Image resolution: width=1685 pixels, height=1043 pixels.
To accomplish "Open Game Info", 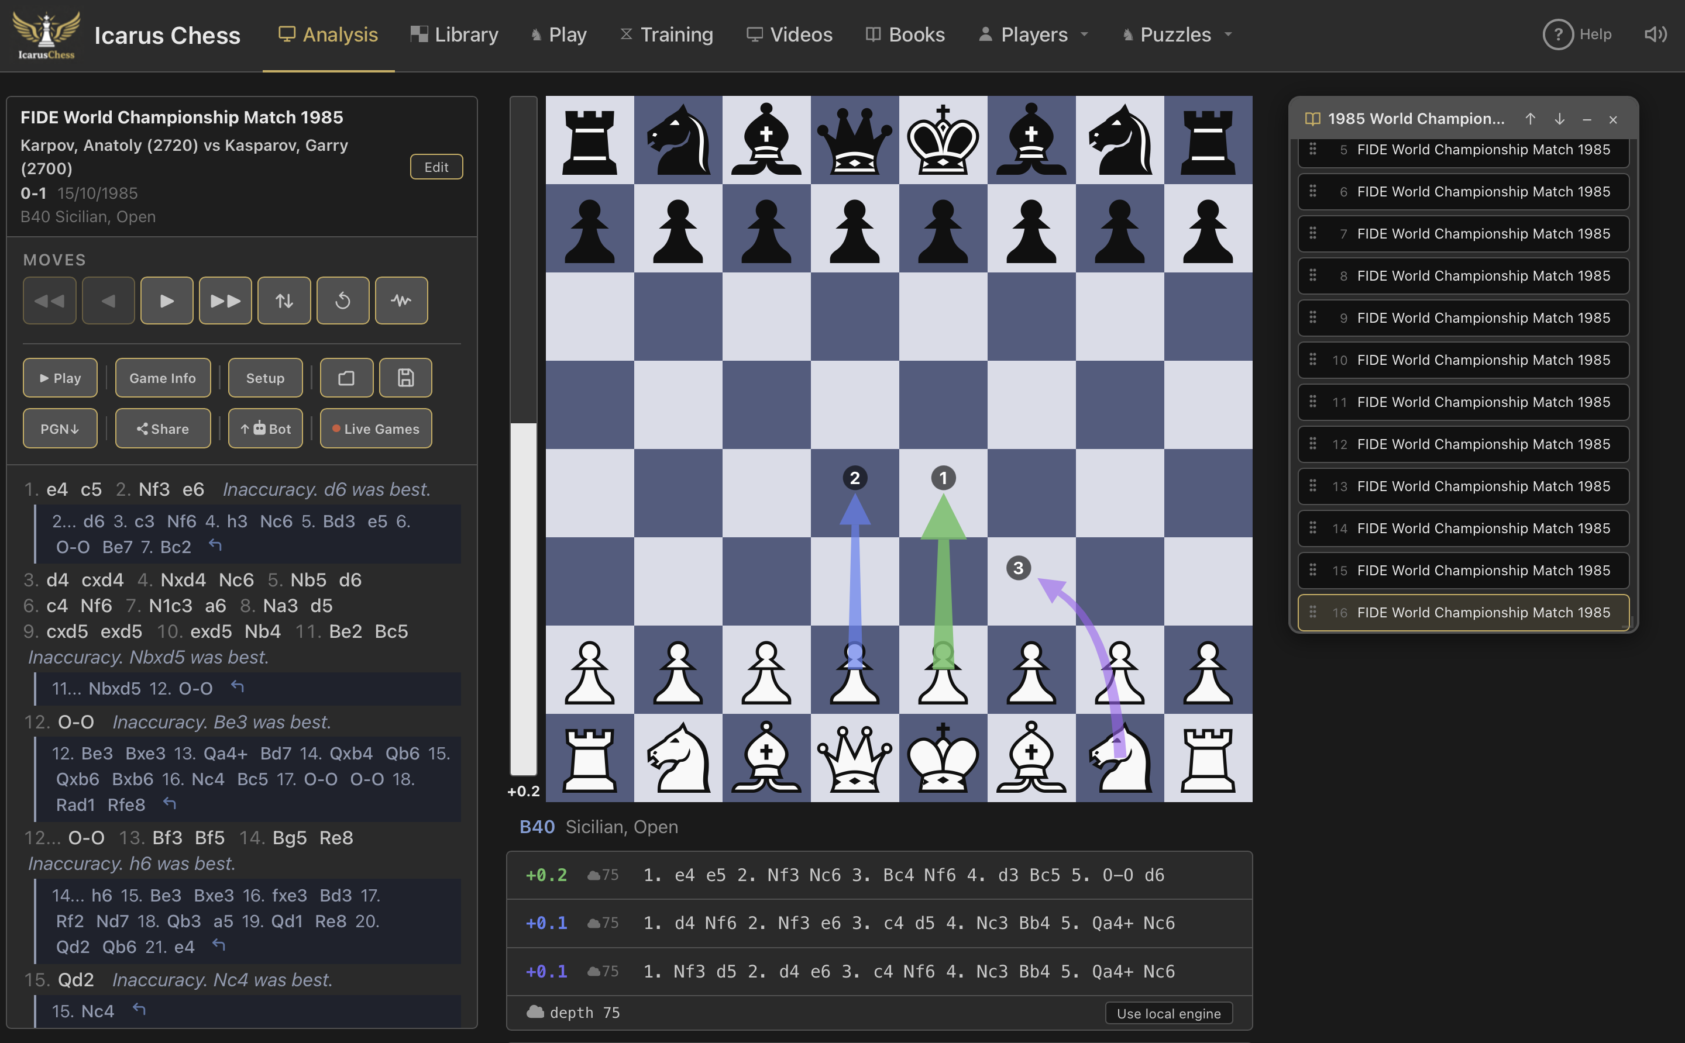I will 163,378.
